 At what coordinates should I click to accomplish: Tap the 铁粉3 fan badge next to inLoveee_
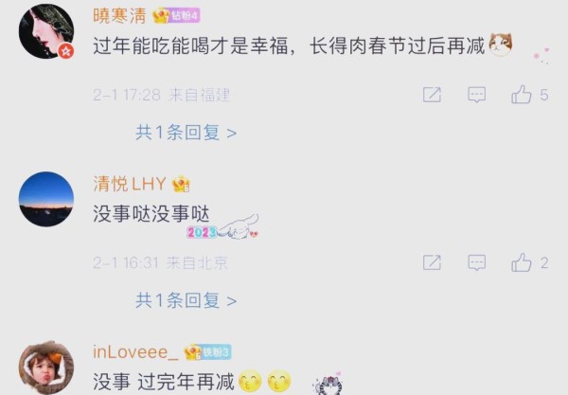point(216,351)
